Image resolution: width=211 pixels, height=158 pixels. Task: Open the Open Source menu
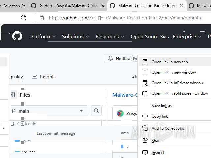(144, 37)
